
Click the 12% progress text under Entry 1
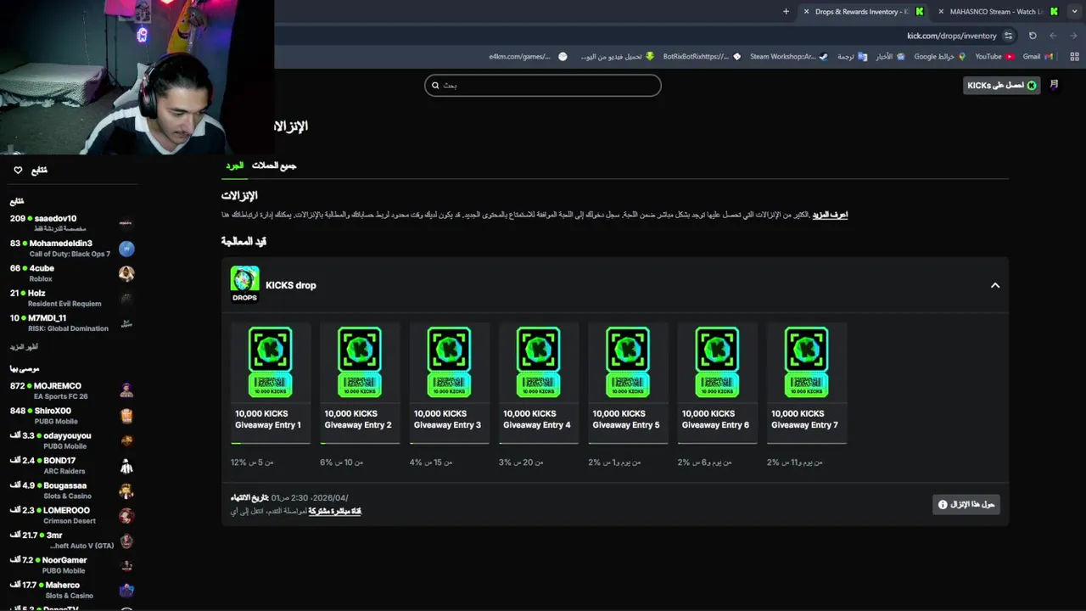252,462
